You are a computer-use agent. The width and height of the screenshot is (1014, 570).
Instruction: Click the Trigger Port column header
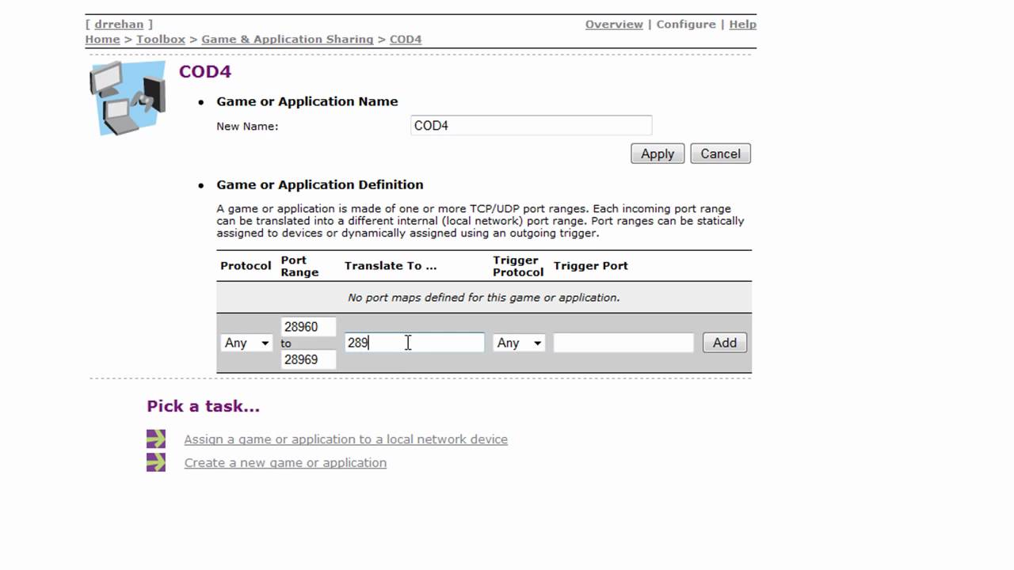pyautogui.click(x=591, y=266)
